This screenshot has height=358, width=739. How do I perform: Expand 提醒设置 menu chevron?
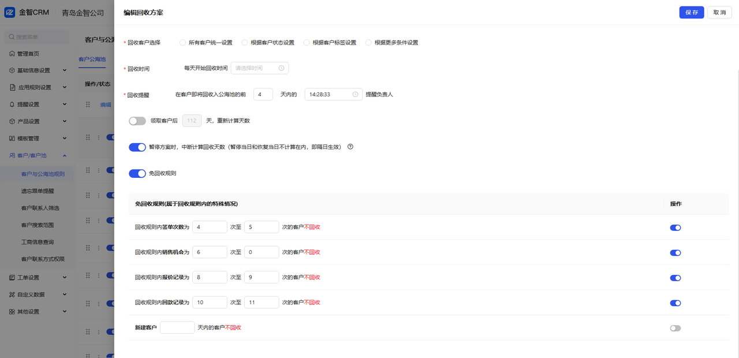tap(65, 105)
